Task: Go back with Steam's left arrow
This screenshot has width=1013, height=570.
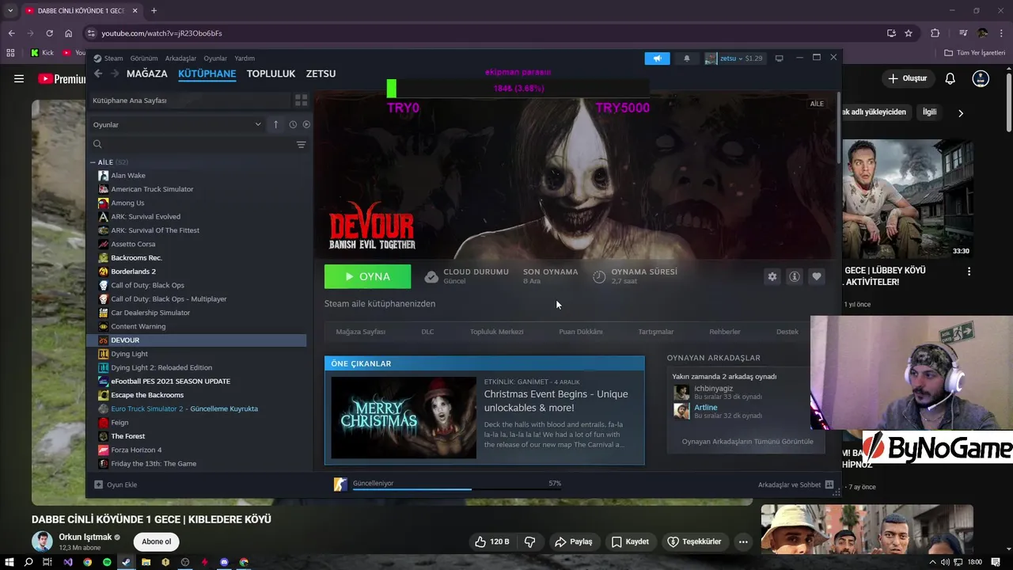Action: click(98, 74)
